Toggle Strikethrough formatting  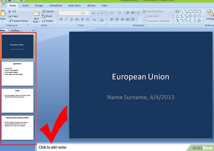77,19
